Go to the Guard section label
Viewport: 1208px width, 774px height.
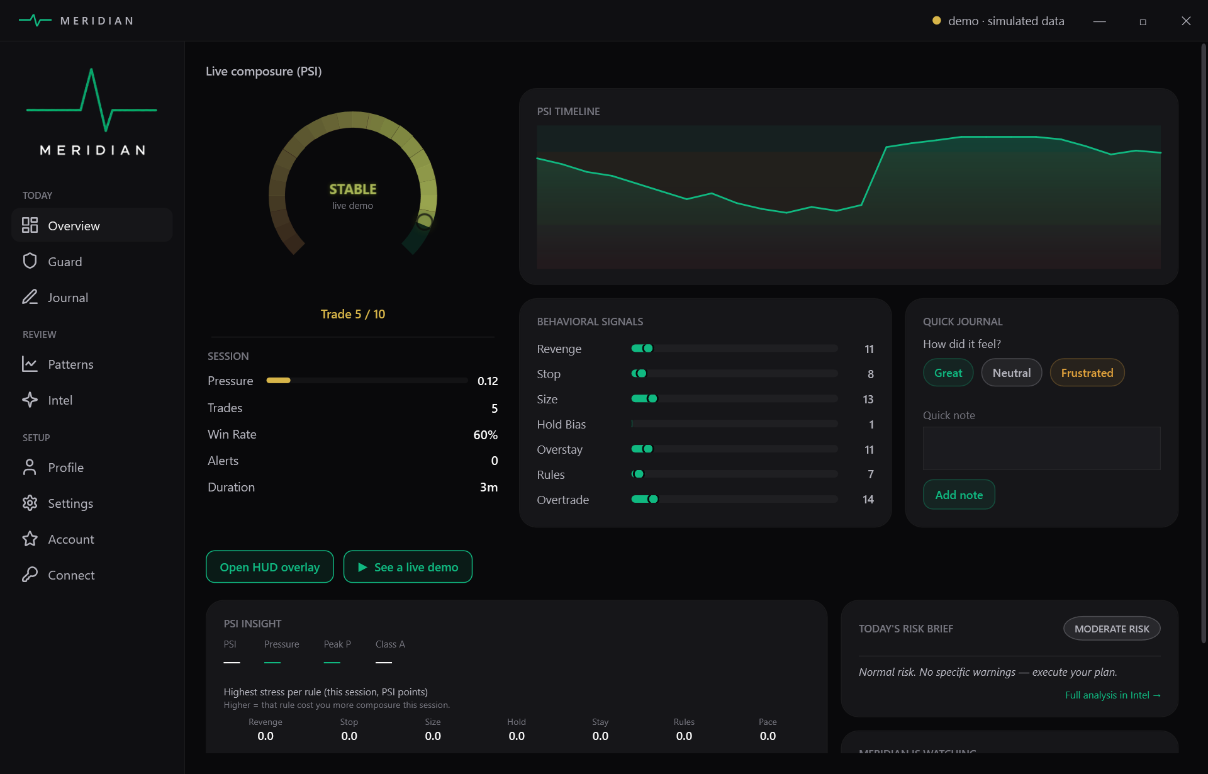[65, 262]
